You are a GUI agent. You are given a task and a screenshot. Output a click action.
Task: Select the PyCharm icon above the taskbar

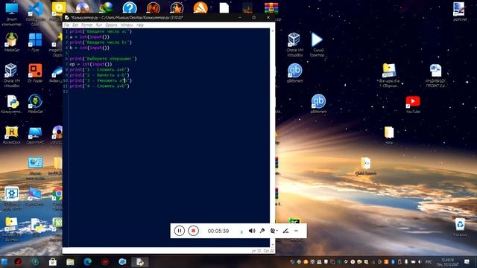click(x=294, y=221)
